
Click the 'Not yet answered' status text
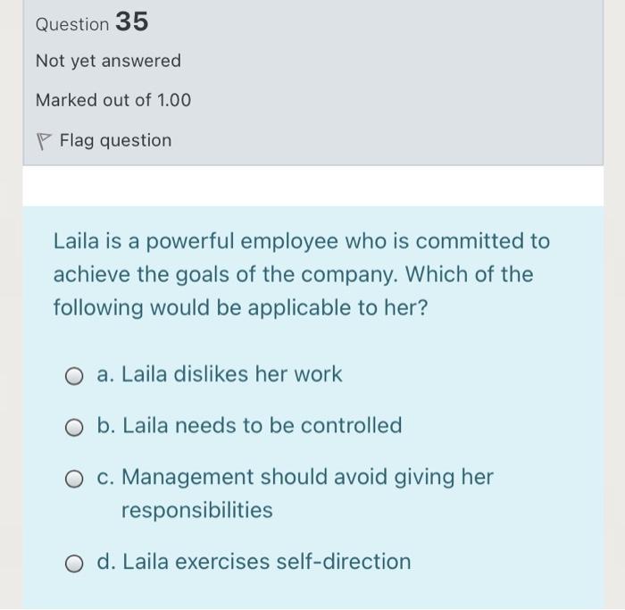point(108,61)
